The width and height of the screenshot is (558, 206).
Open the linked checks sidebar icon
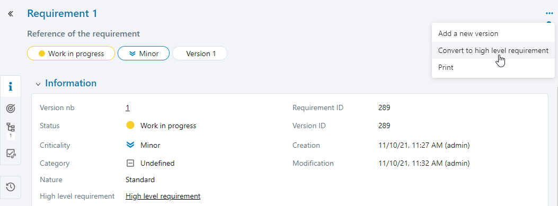[11, 154]
